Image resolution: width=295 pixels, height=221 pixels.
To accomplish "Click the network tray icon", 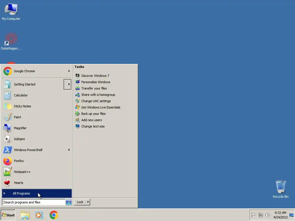I will 260,215.
